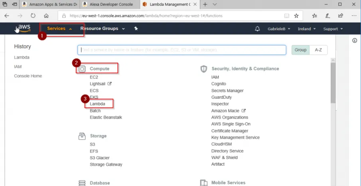The image size is (361, 186).
Task: Open Console Home from History
Action: (x=28, y=76)
